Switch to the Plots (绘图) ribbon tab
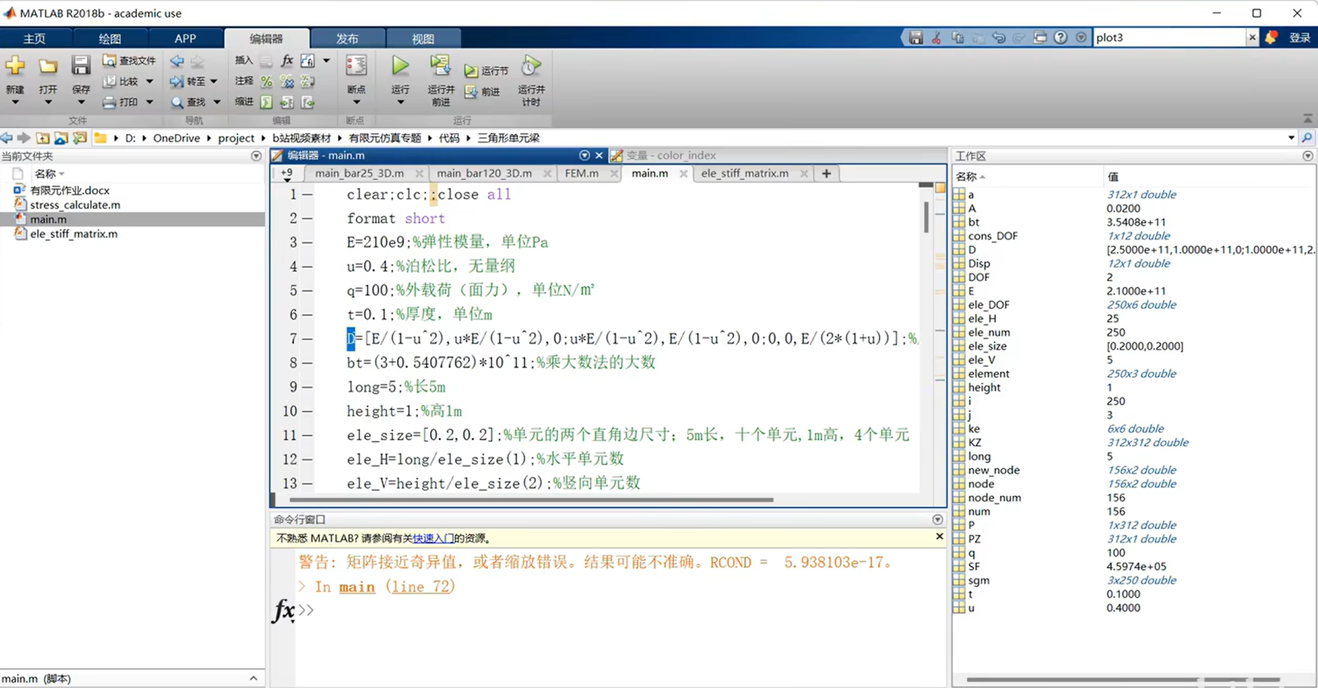Screen dimensions: 1318x688 point(109,39)
